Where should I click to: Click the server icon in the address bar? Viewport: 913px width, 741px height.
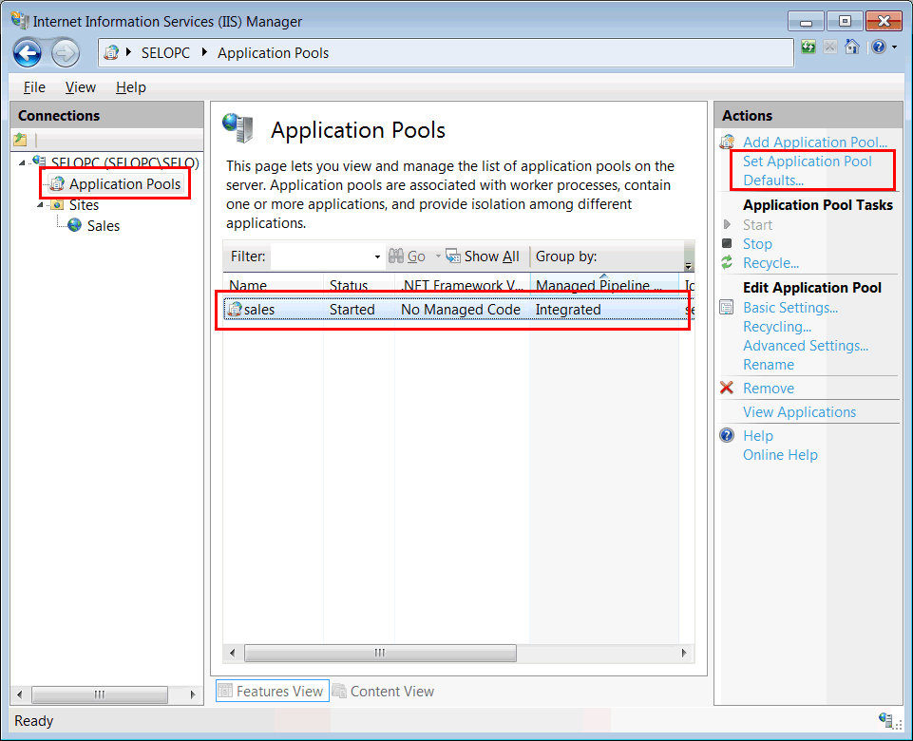point(111,53)
